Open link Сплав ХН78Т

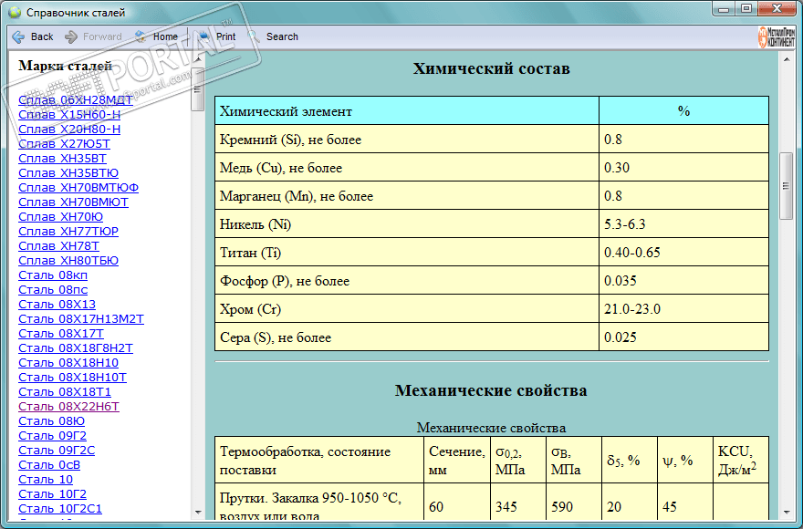click(59, 246)
